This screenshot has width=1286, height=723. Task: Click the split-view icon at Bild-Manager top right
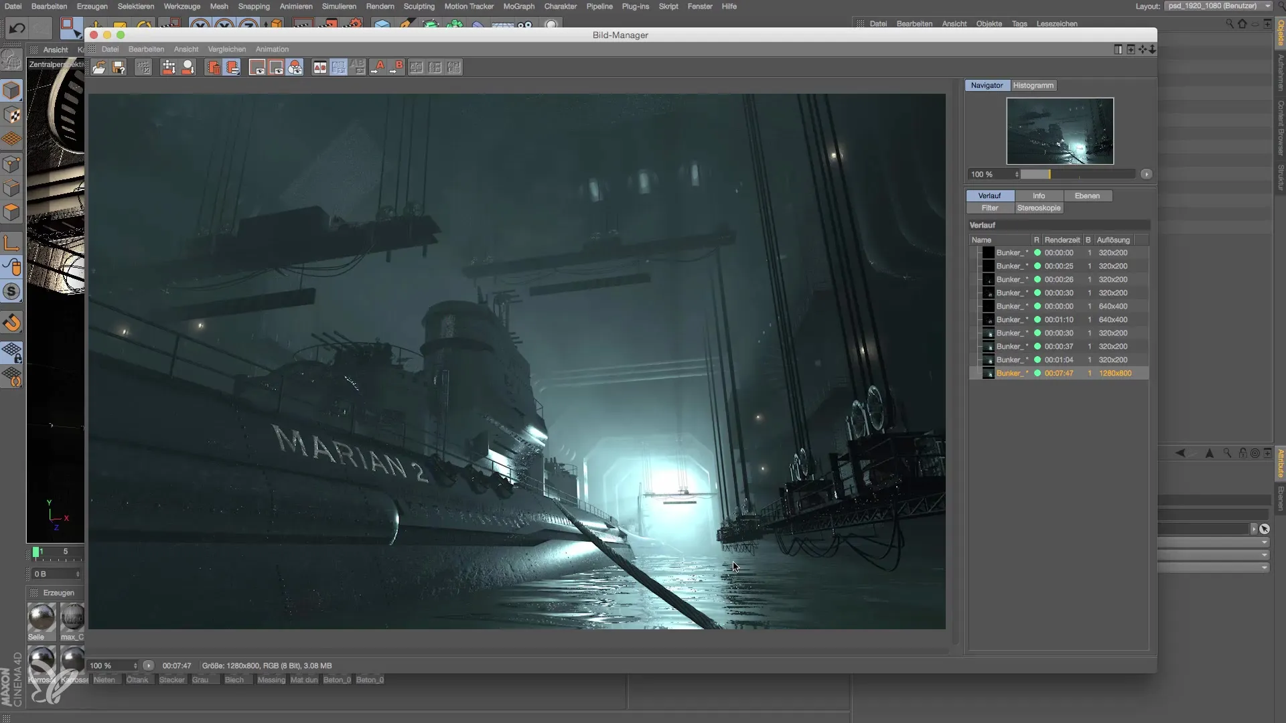[1118, 50]
